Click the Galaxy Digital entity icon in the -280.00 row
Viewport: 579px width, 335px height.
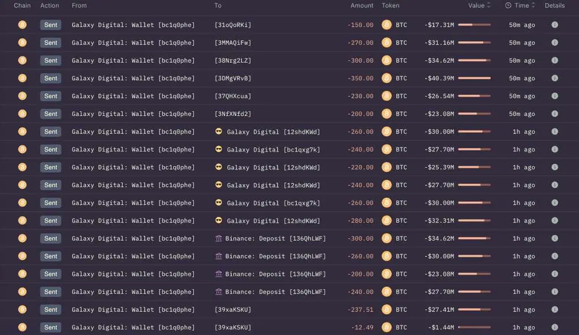[x=219, y=220]
